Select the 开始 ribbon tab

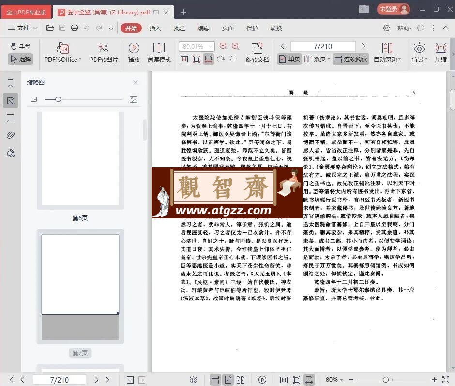click(x=131, y=28)
